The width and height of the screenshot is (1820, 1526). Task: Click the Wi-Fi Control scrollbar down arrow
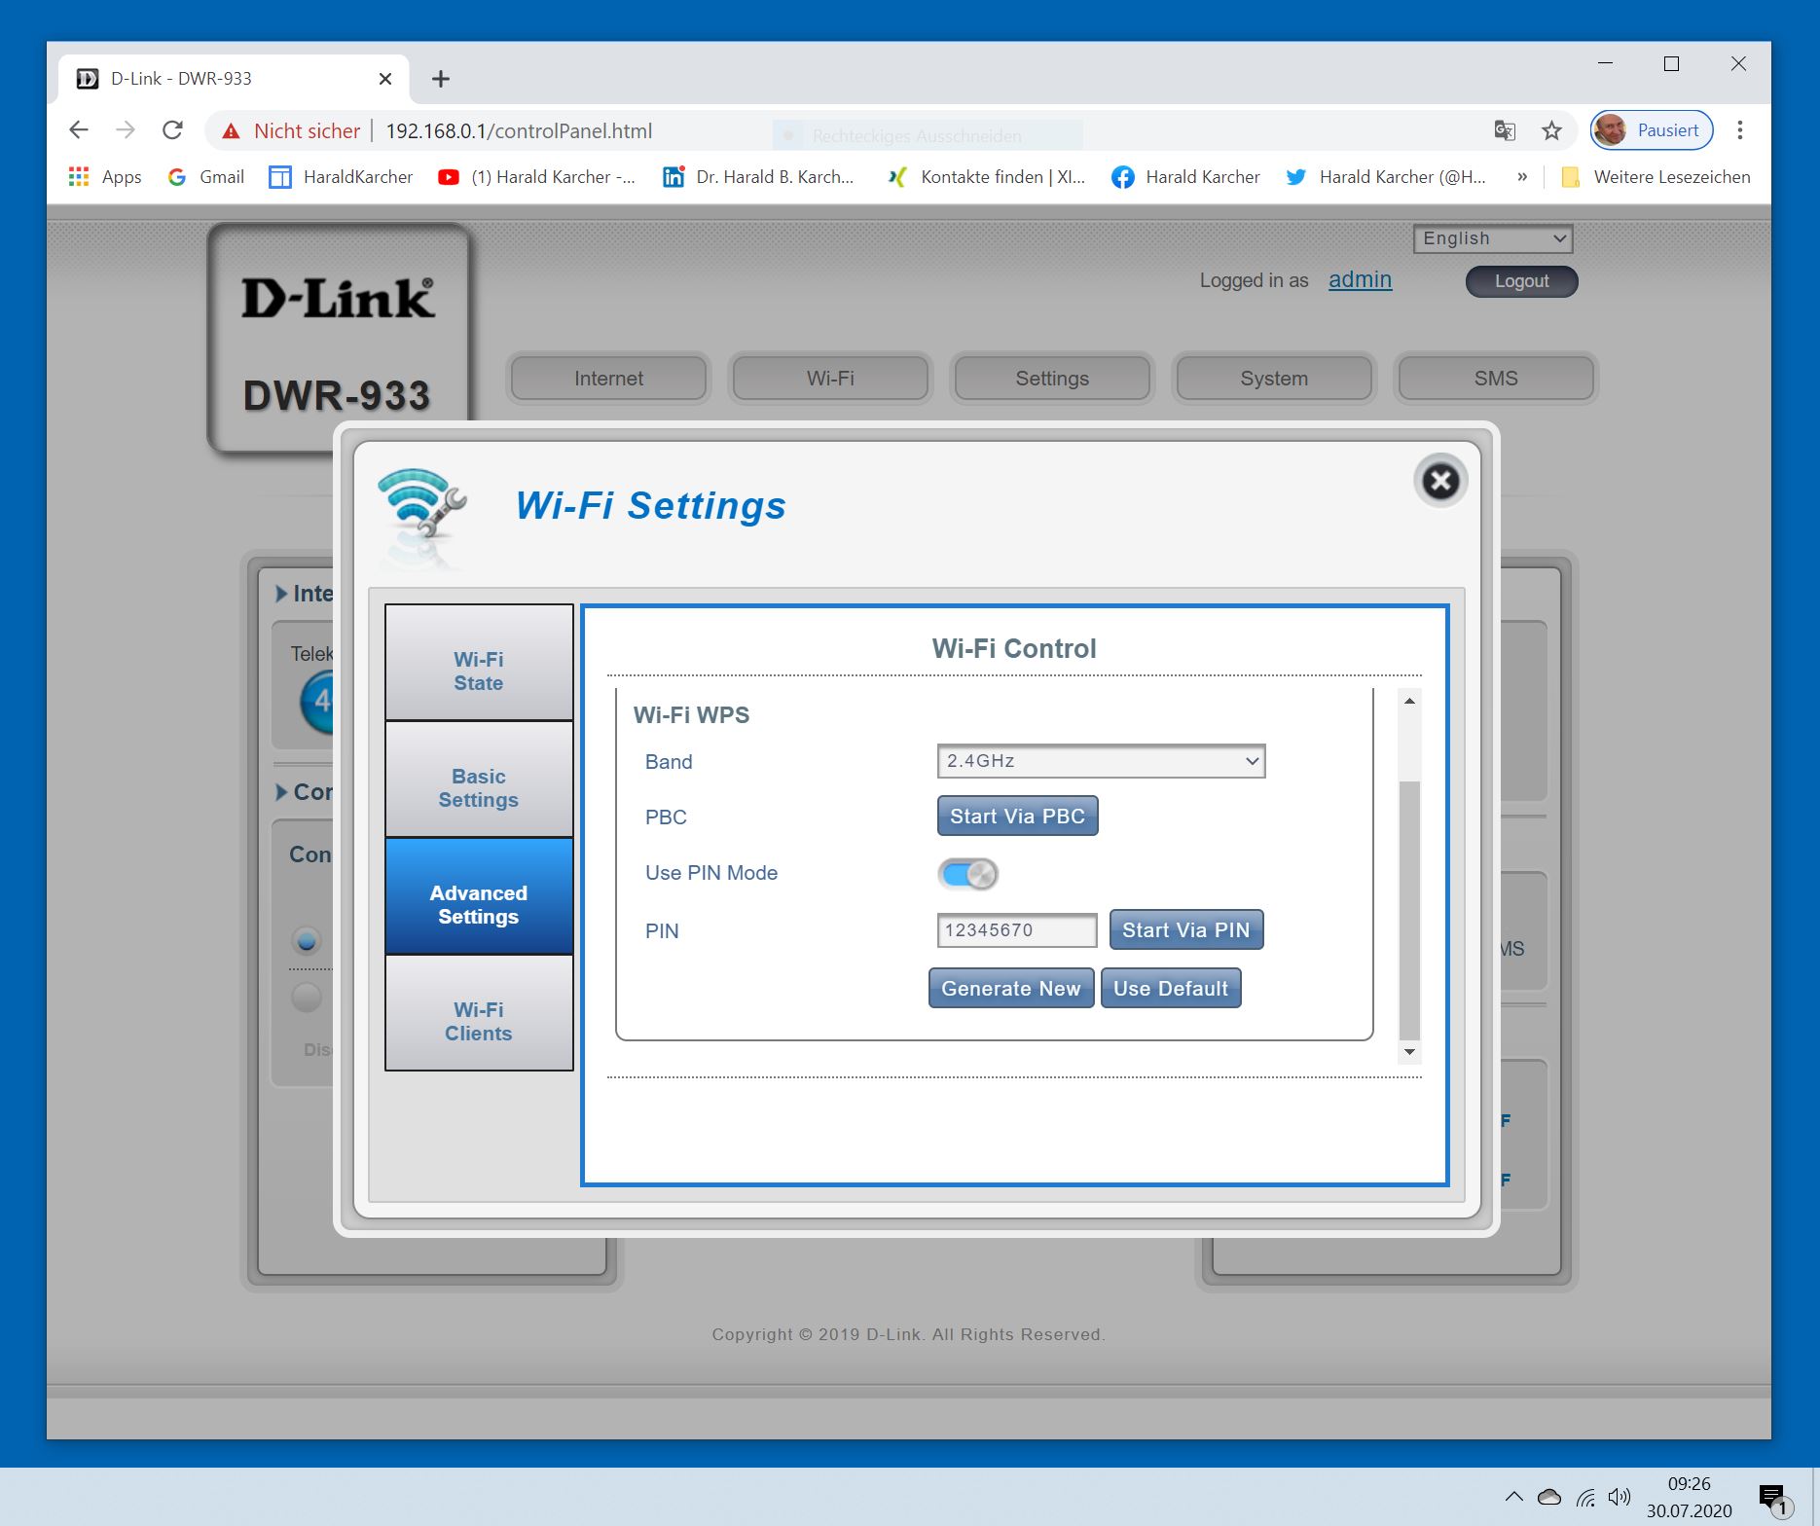point(1409,1052)
